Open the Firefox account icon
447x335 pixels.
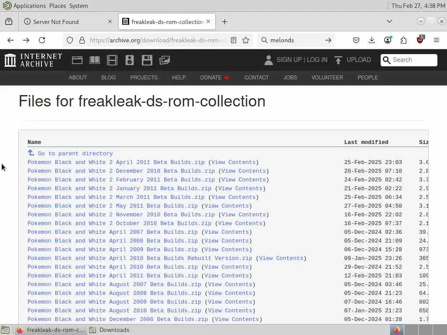[388, 40]
